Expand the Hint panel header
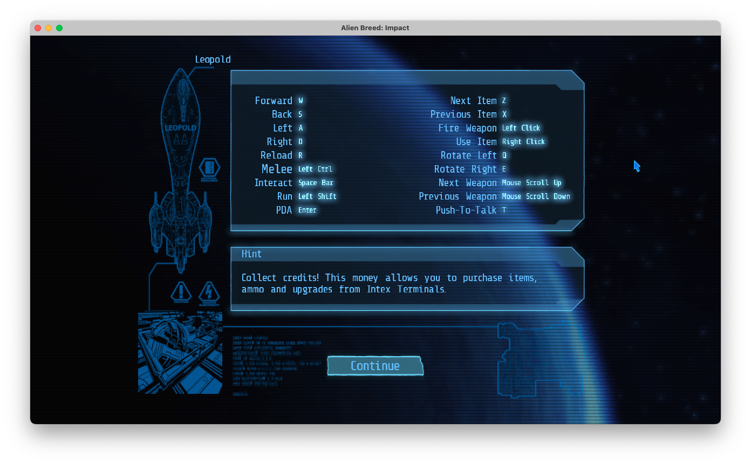The image size is (751, 464). pos(251,254)
